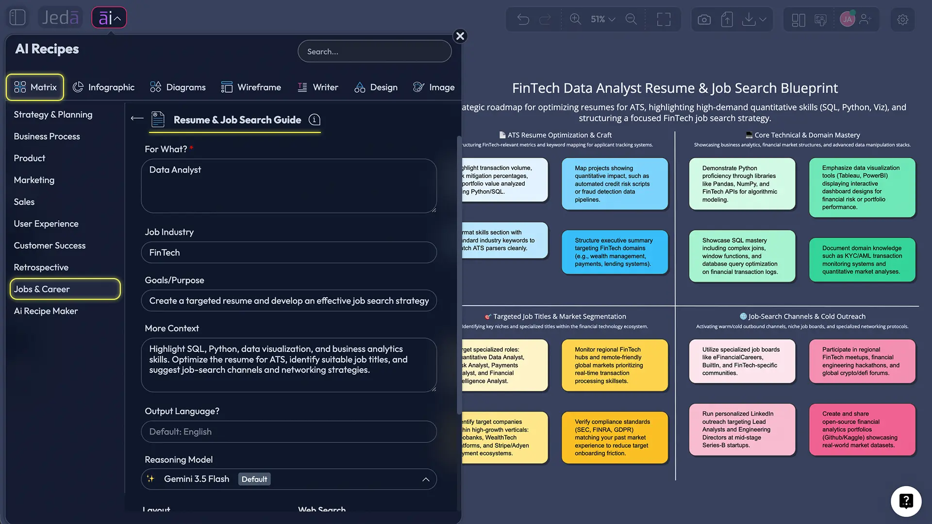The image size is (932, 524).
Task: Open the settings gear icon
Action: pos(902,20)
